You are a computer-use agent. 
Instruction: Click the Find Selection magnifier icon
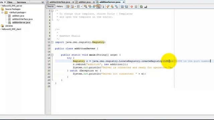86,7
